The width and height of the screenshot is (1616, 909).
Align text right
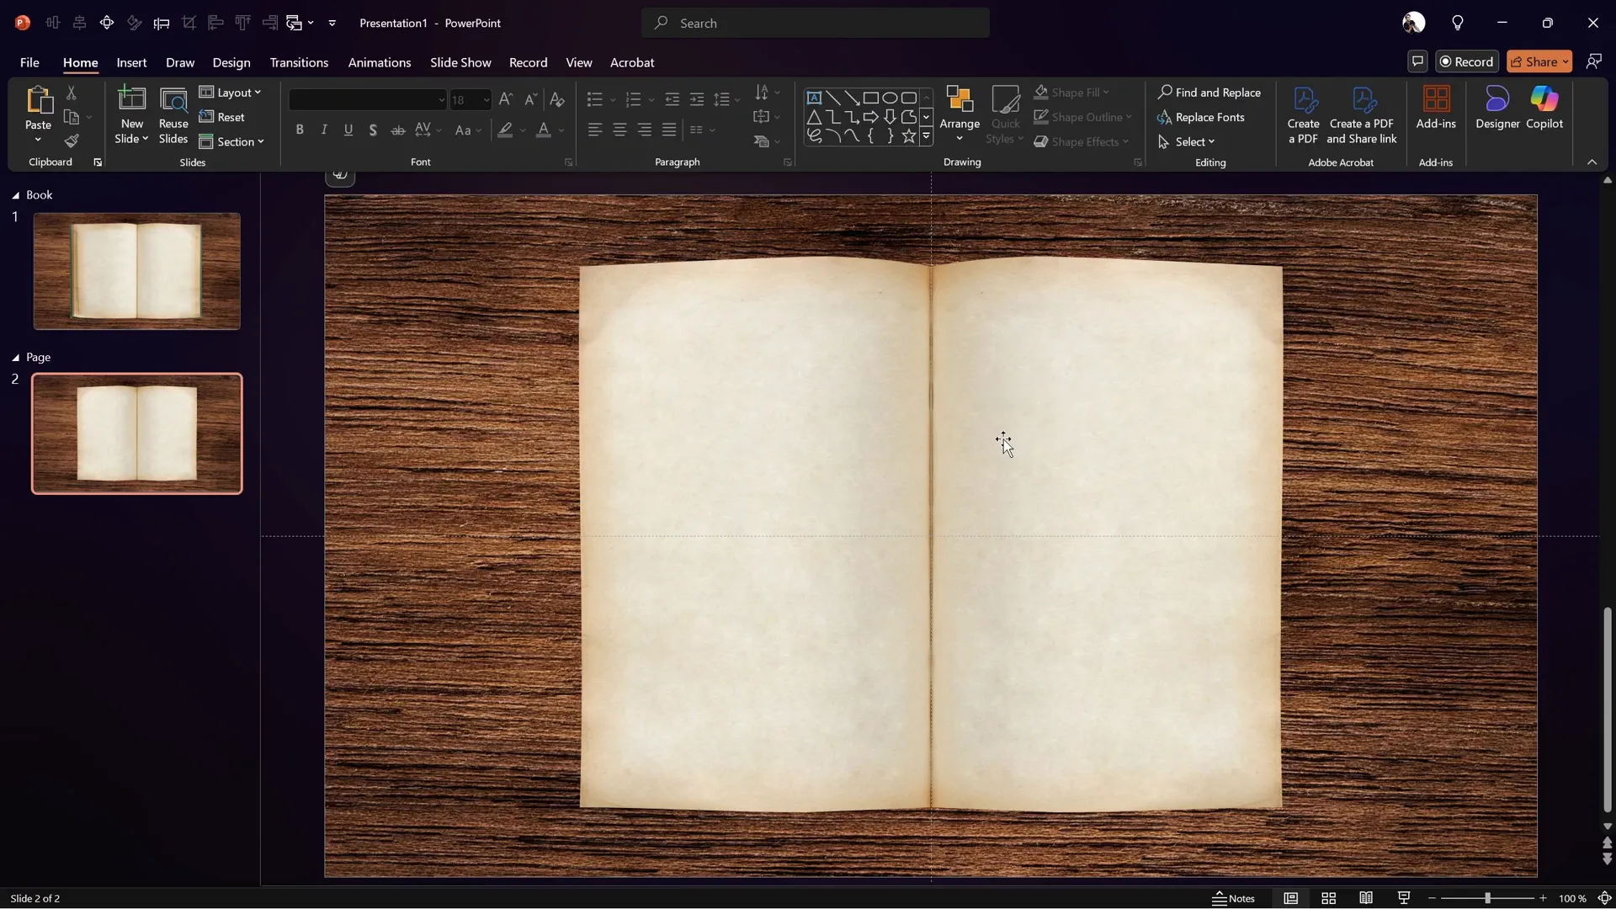[x=645, y=130]
